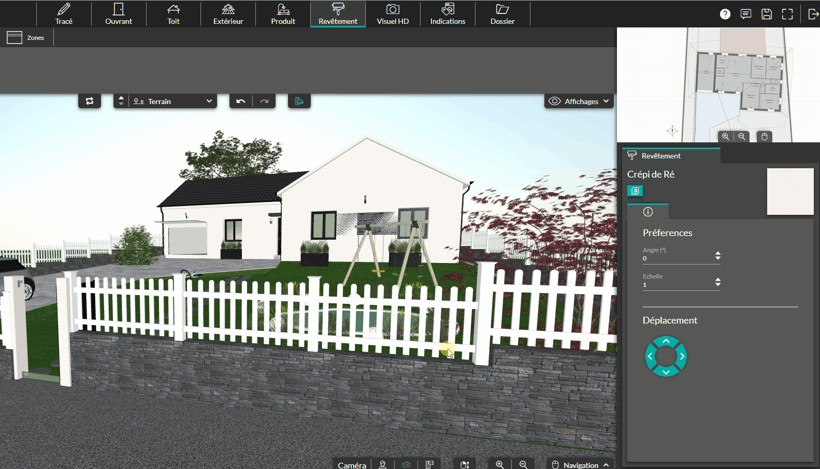Click the undo arrow icon

241,101
